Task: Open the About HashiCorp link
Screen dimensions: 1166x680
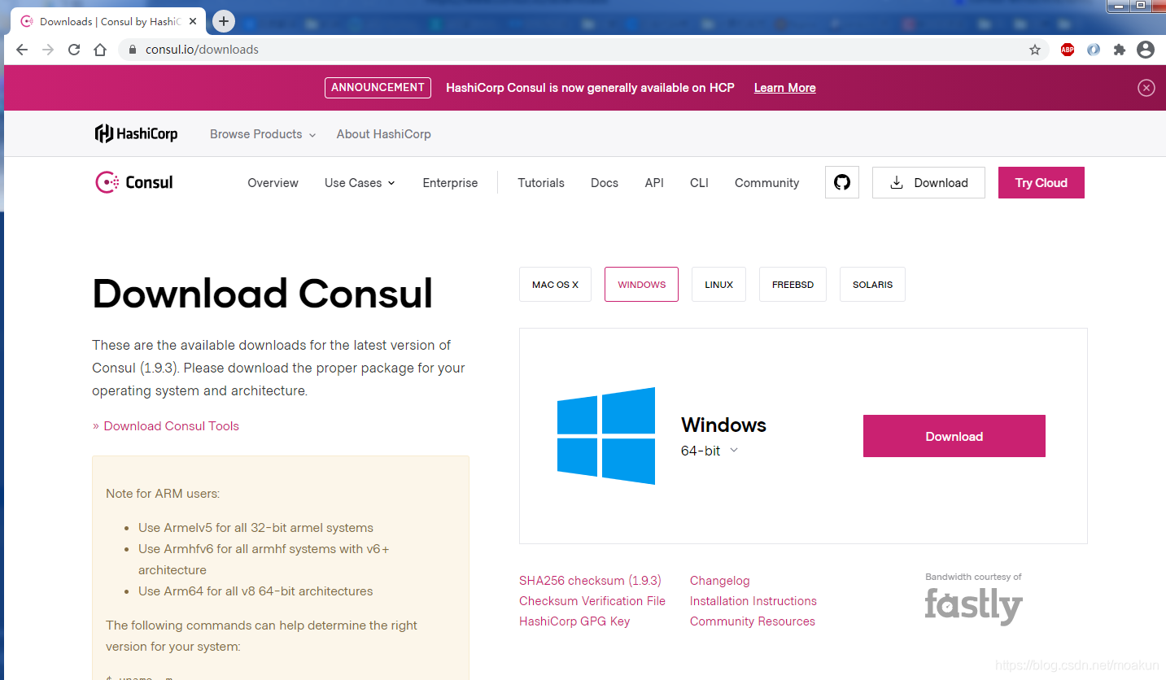Action: [x=384, y=134]
